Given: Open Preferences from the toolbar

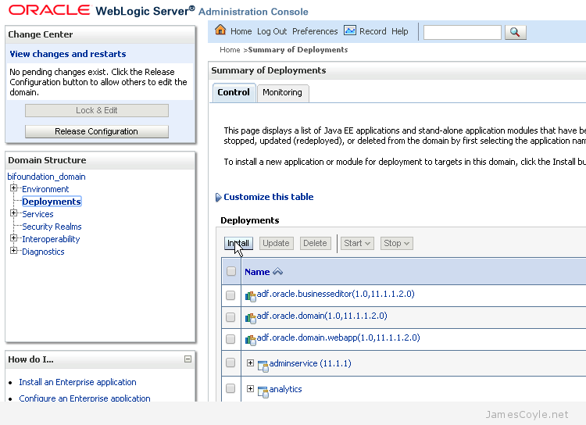Looking at the screenshot, I should [315, 31].
